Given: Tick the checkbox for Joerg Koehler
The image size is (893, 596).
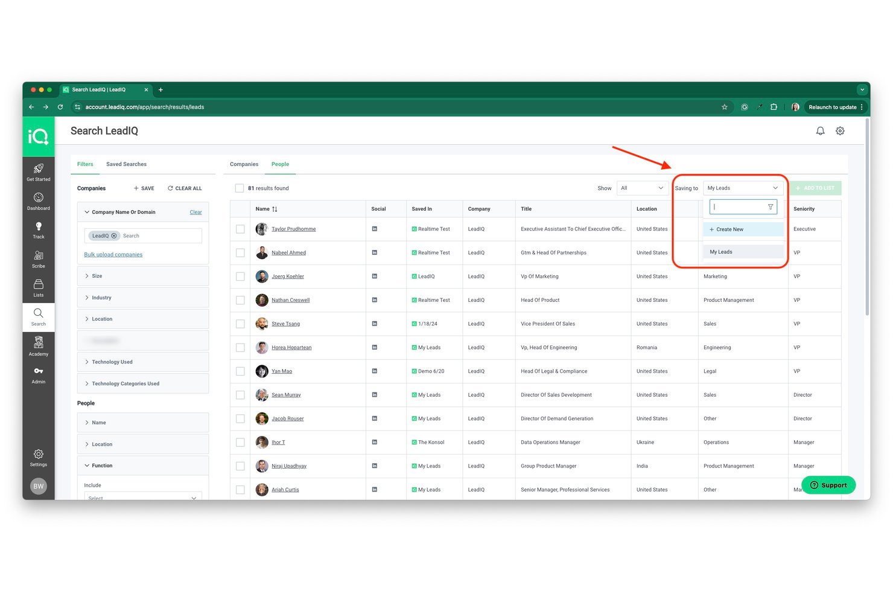Looking at the screenshot, I should pos(240,276).
